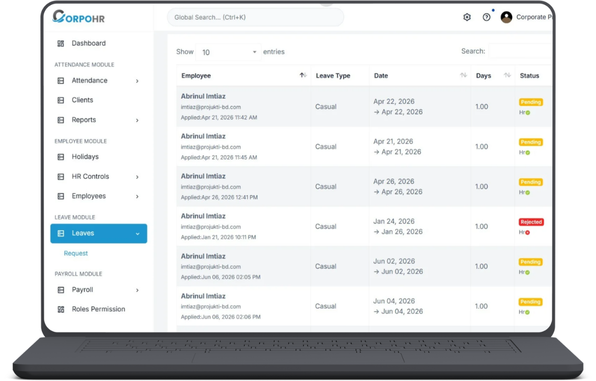Sort by Days column arrows
Screen dimensions: 596x381
507,75
